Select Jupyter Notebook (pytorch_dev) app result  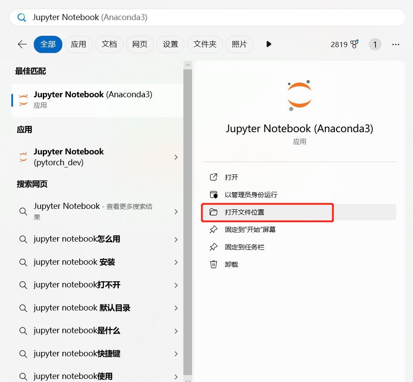pos(97,157)
